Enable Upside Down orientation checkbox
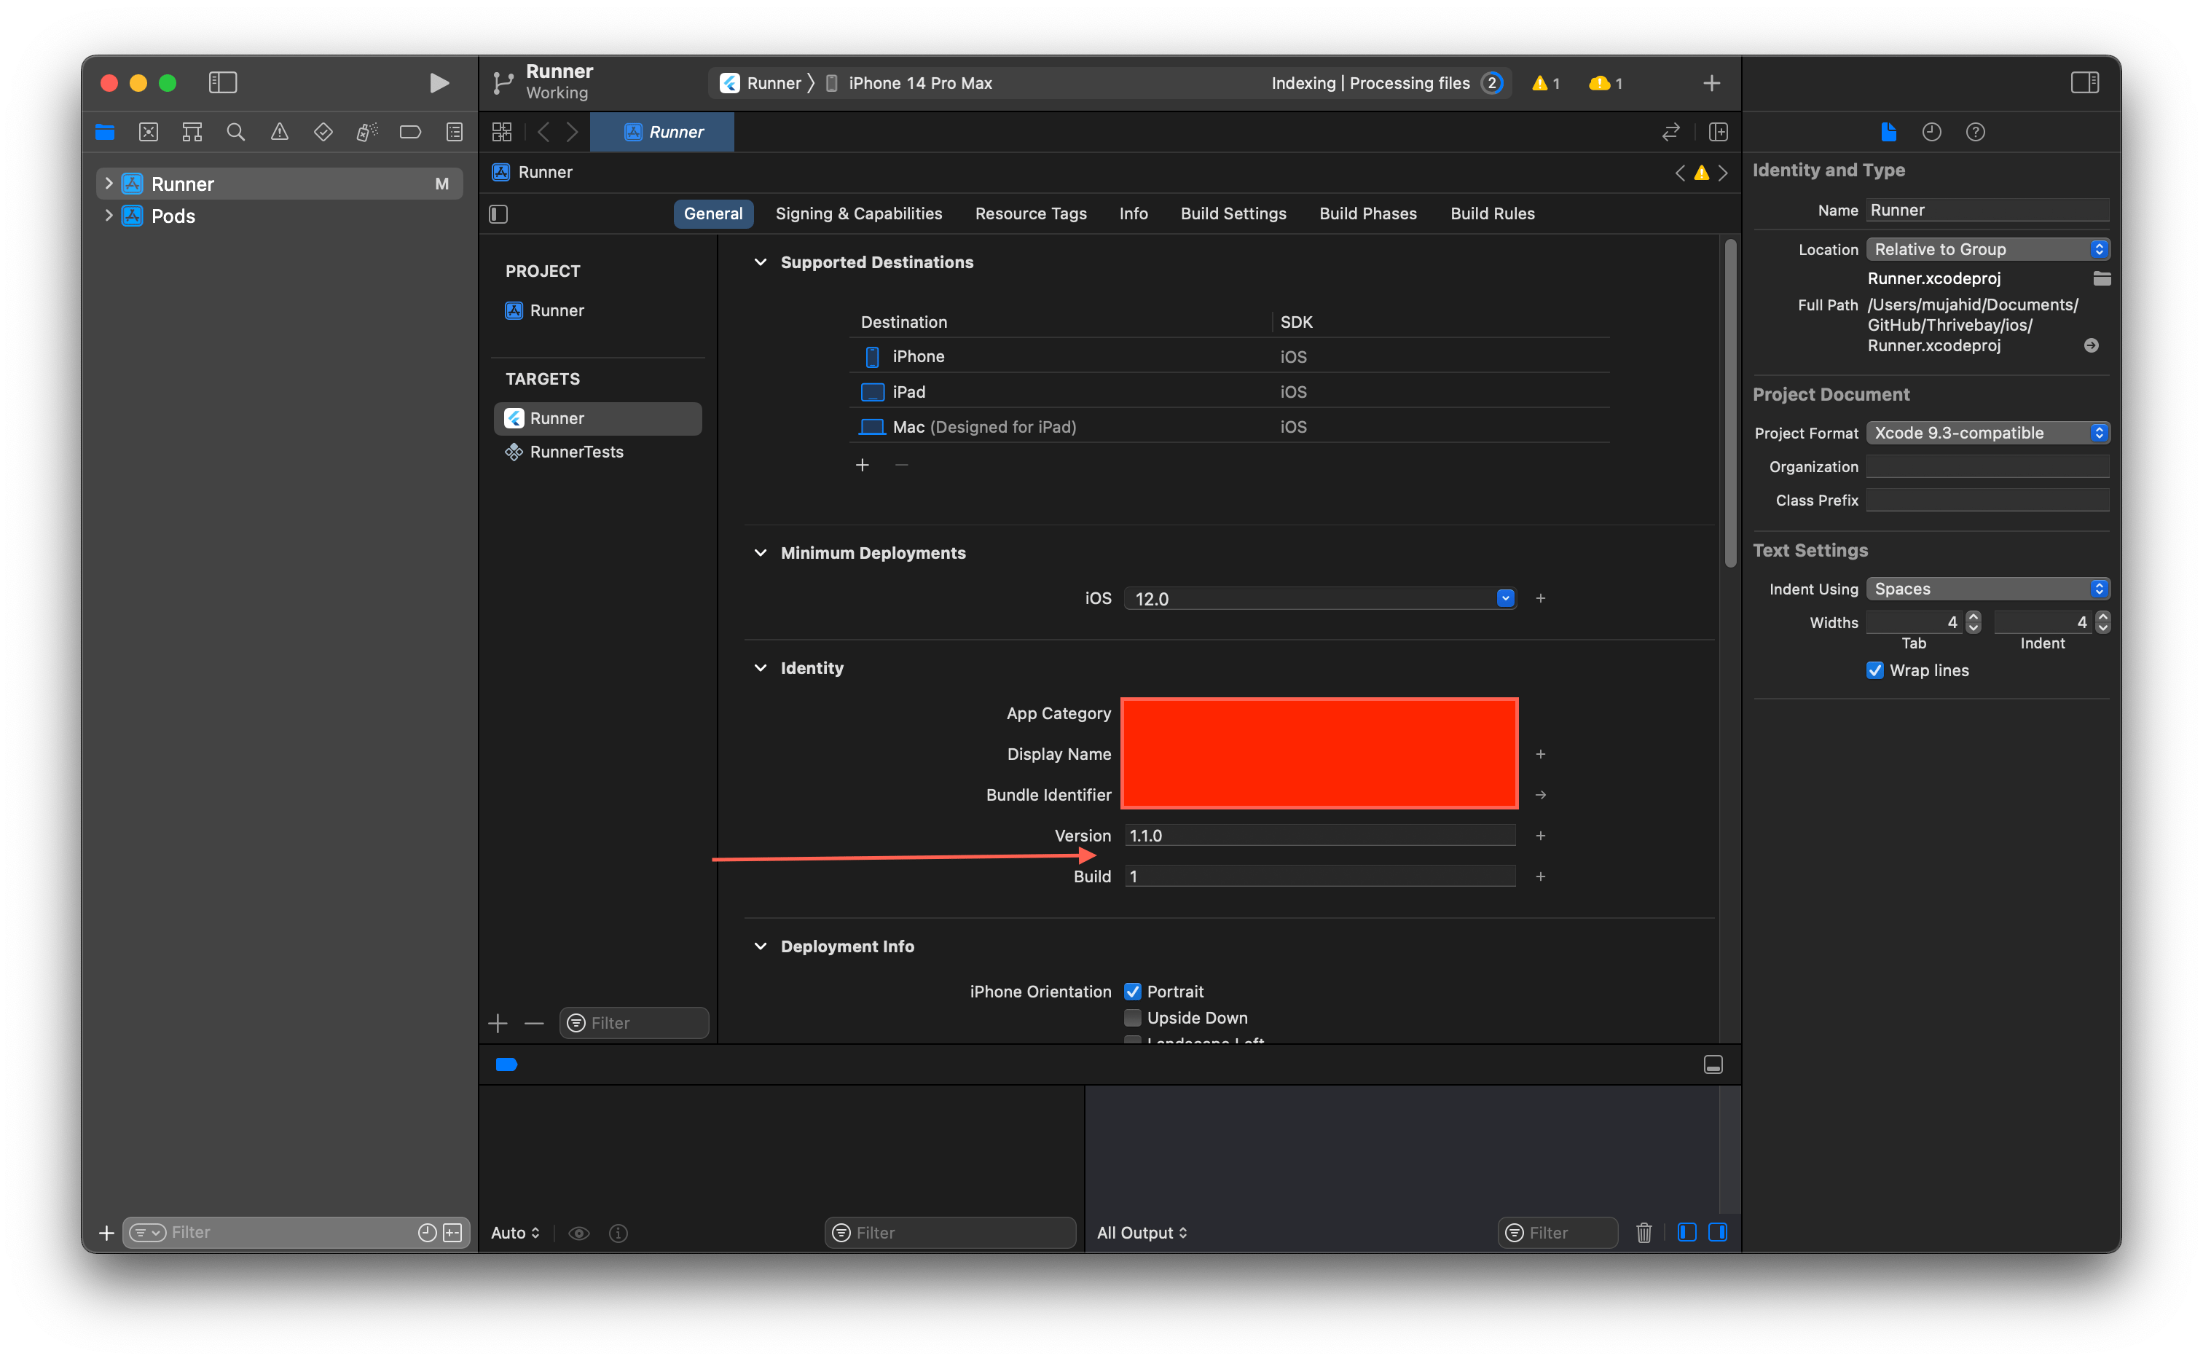This screenshot has height=1361, width=2203. pos(1133,1018)
